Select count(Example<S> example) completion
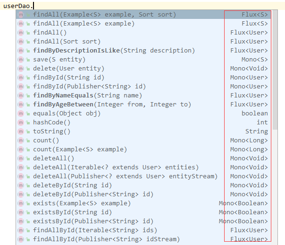The width and height of the screenshot is (285, 245). (80, 149)
